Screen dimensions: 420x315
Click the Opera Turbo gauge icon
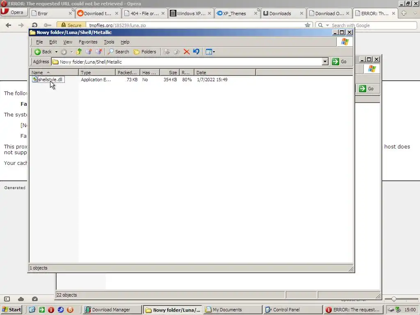(x=35, y=299)
